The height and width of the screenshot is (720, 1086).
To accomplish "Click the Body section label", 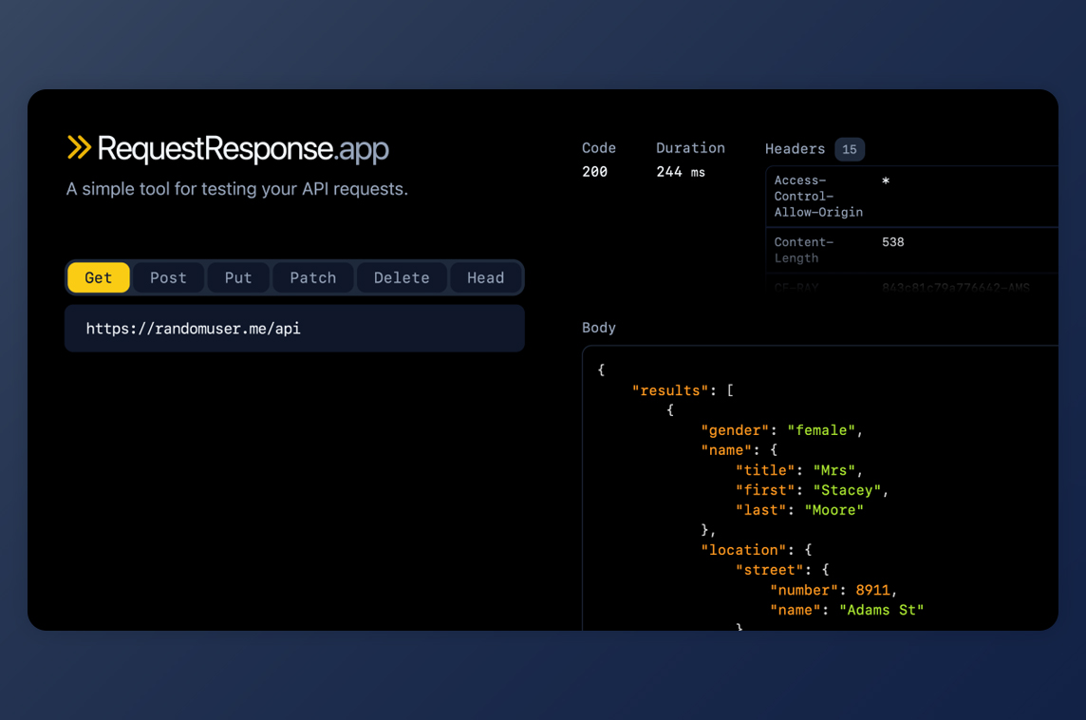I will click(598, 328).
